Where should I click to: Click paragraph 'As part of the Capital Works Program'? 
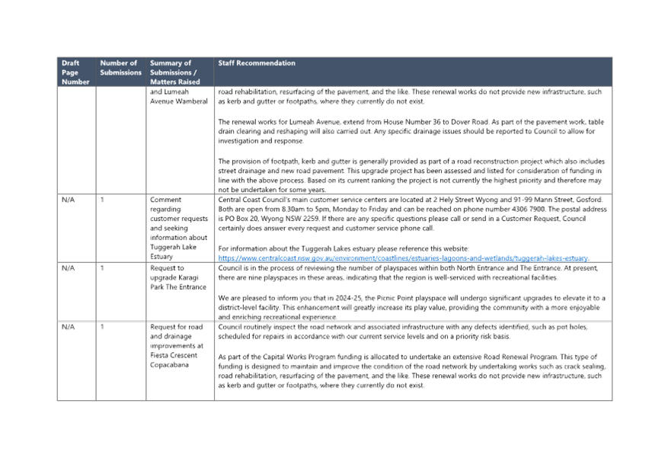(412, 371)
